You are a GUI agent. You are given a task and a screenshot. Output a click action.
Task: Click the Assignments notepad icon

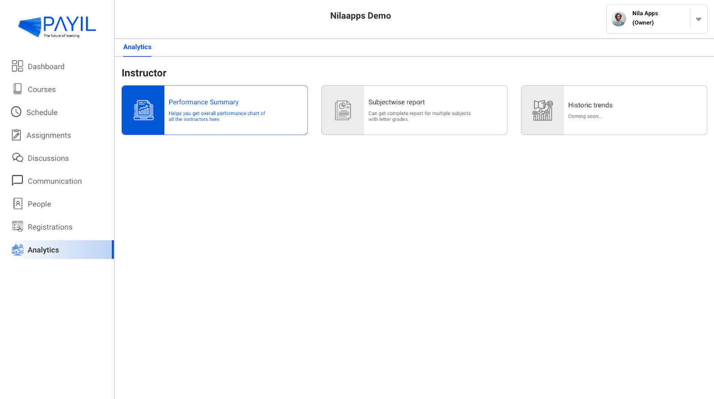point(16,135)
